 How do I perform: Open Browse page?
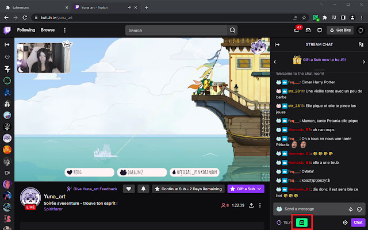point(48,30)
